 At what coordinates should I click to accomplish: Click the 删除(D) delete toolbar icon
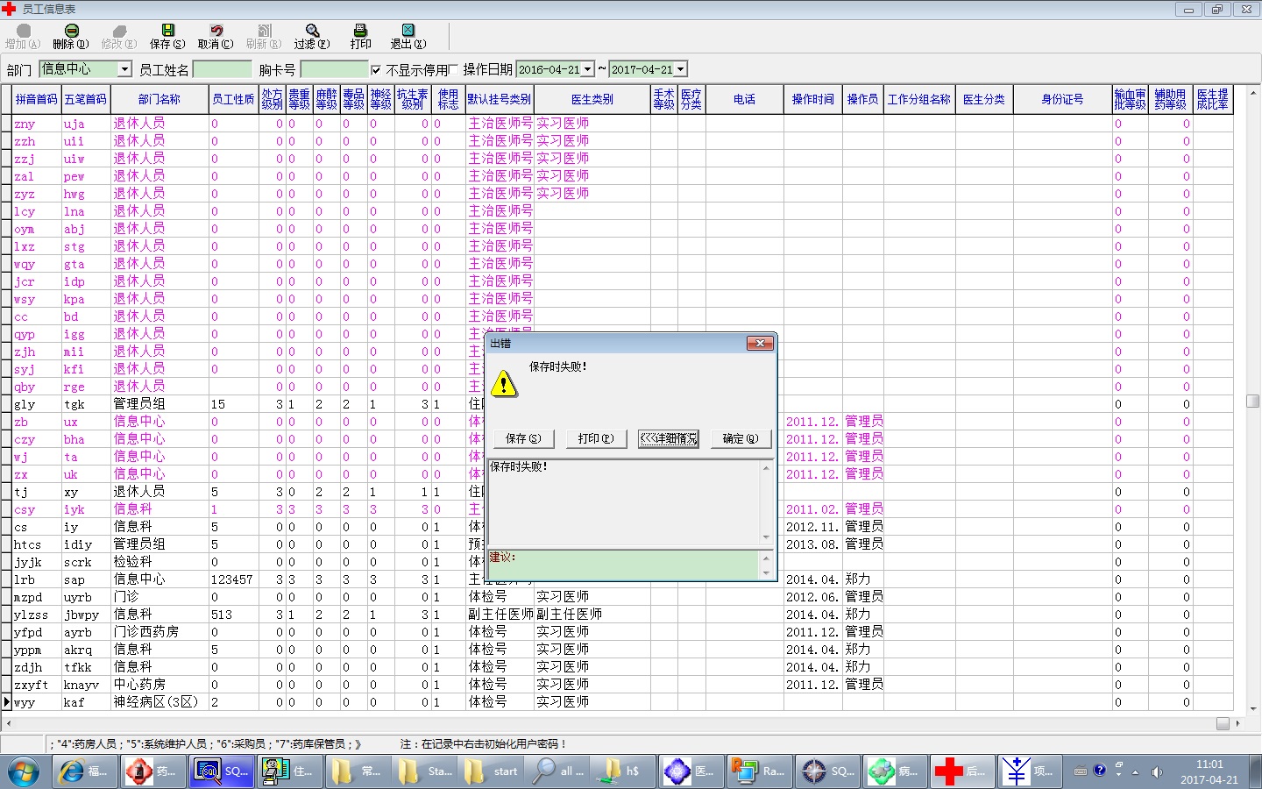(x=71, y=36)
